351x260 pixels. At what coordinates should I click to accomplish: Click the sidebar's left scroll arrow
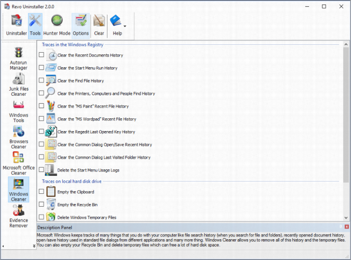[x=3, y=246]
